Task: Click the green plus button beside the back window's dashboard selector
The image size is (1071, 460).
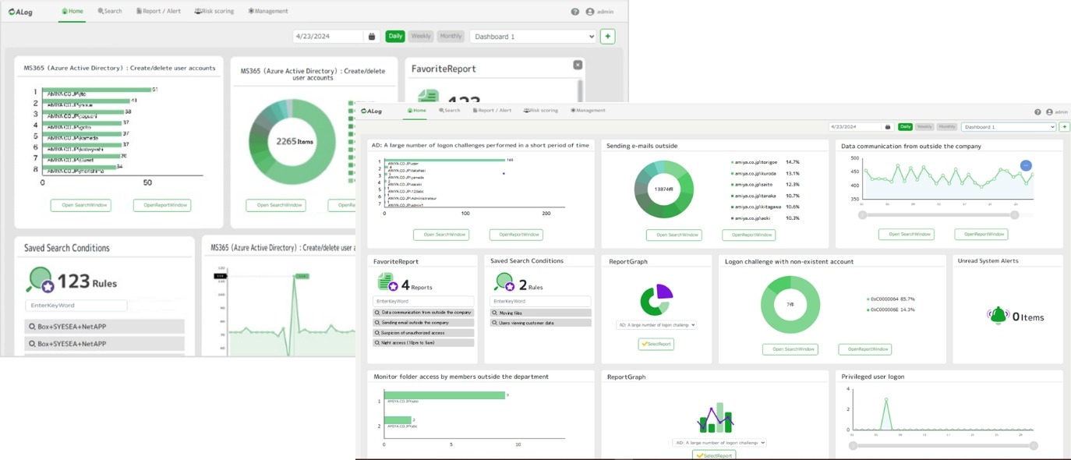Action: (x=608, y=37)
